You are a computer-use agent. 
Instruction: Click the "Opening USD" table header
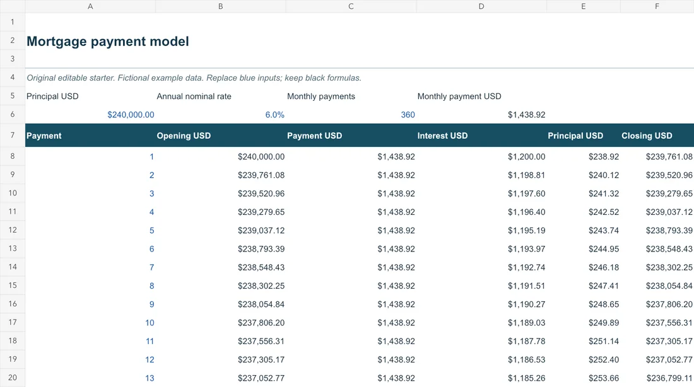tap(184, 136)
